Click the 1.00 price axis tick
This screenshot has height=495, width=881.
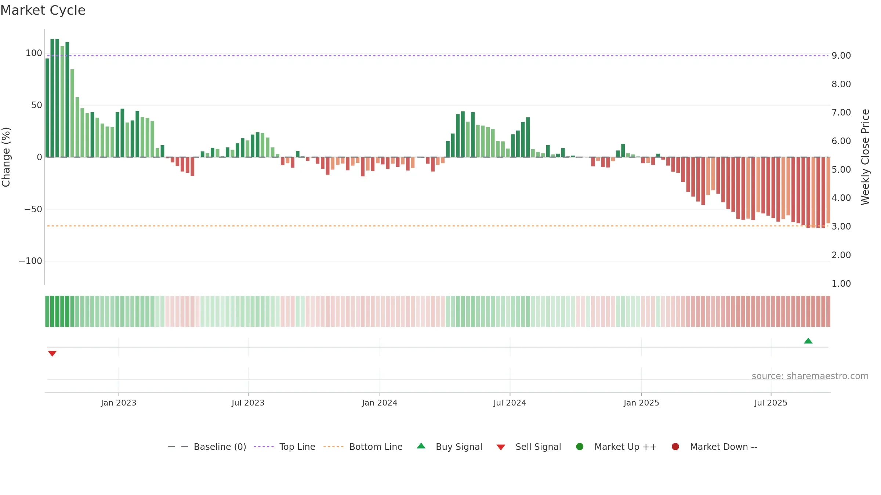[841, 284]
